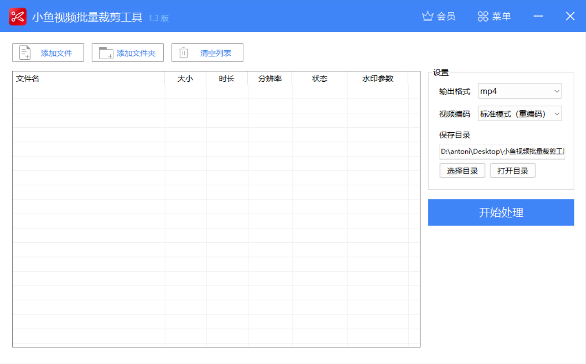Click the 分辨率 column header

[270, 78]
